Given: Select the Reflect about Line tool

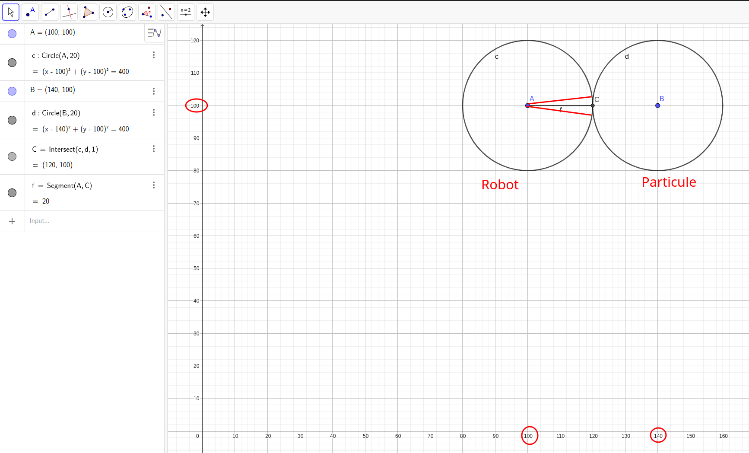Looking at the screenshot, I should [166, 12].
